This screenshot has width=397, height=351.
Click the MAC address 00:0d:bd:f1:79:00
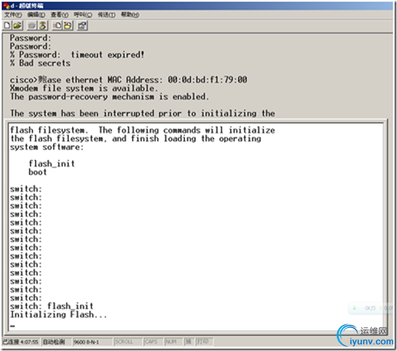tap(207, 80)
